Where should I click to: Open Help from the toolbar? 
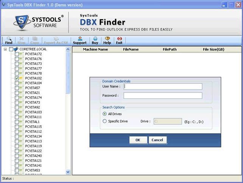pos(107,41)
